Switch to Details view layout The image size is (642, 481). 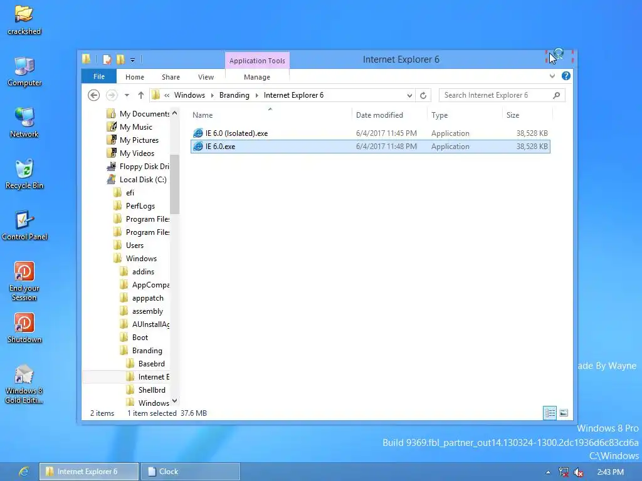click(549, 413)
